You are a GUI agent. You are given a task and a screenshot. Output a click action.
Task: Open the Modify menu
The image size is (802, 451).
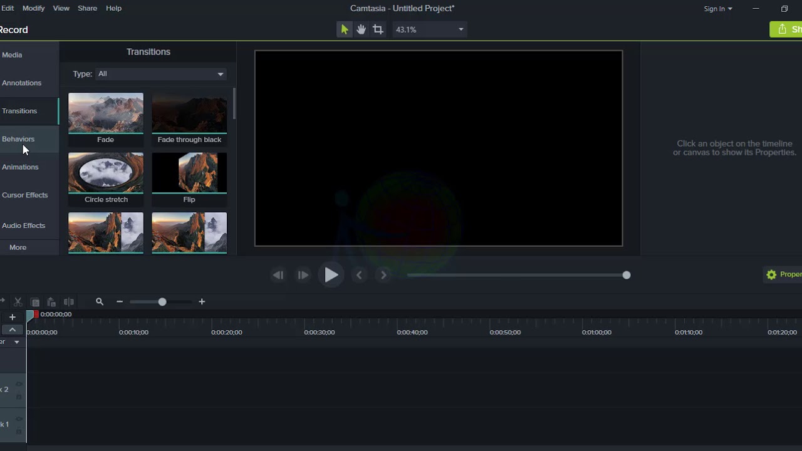(33, 8)
